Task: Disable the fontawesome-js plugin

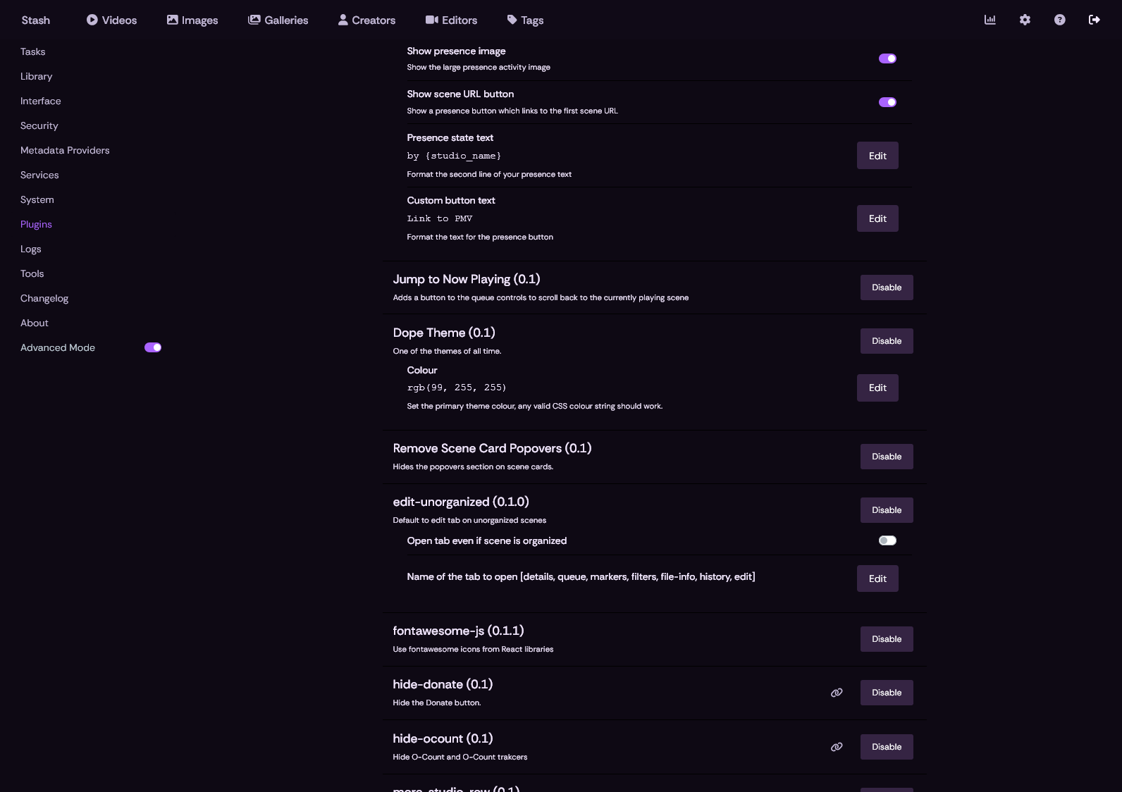Action: pos(887,639)
